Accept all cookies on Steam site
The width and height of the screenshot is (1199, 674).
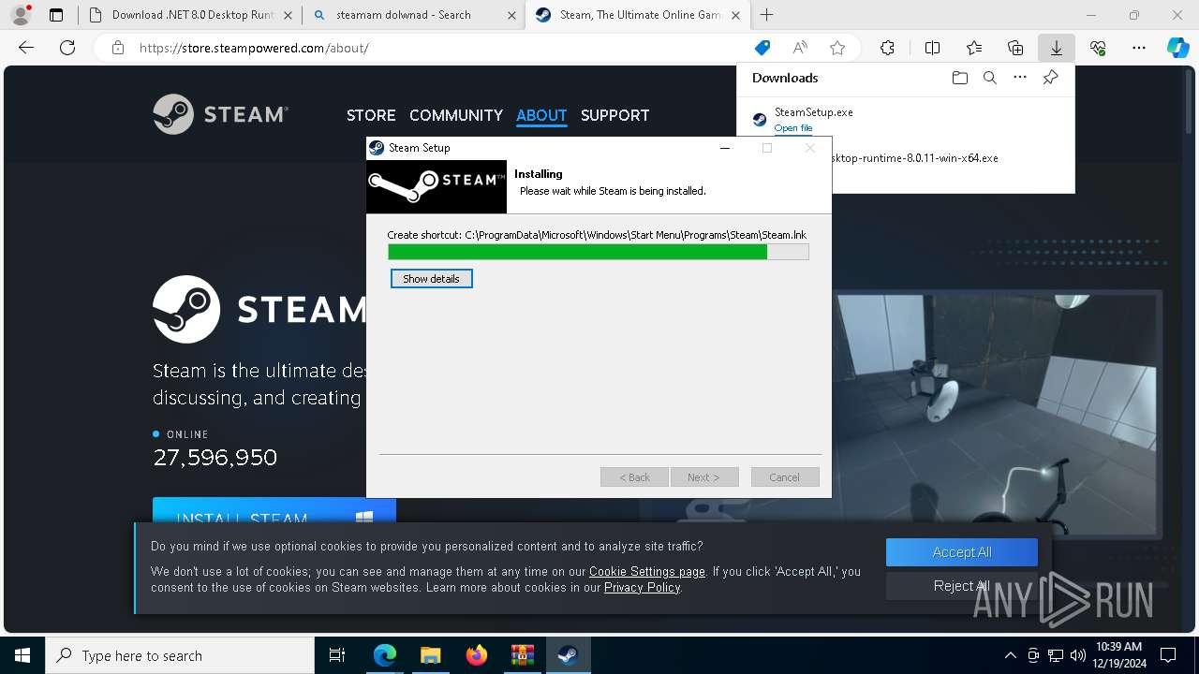tap(962, 552)
